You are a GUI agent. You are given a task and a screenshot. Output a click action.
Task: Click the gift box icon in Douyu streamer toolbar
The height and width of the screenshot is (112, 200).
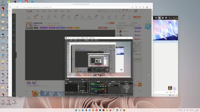pos(55,16)
